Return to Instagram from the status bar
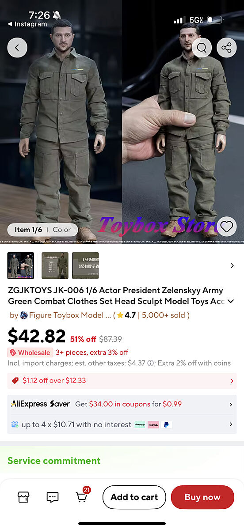The image size is (244, 530). tap(27, 24)
